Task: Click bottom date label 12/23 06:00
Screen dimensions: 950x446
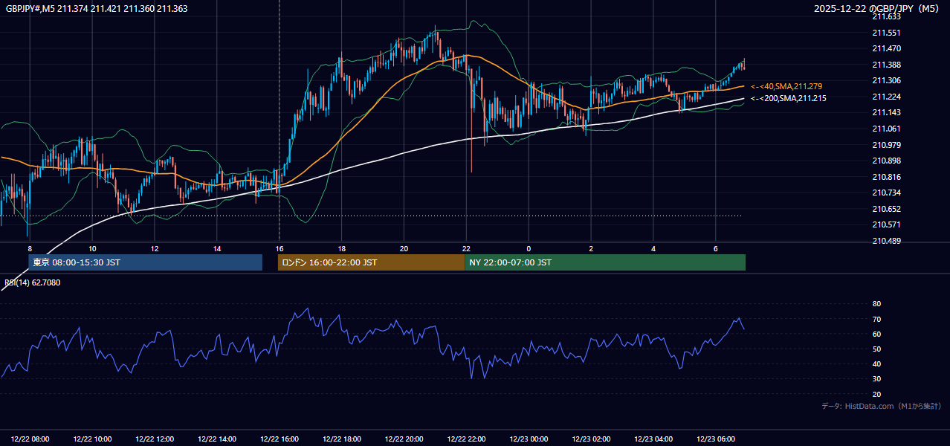Action: (x=717, y=439)
